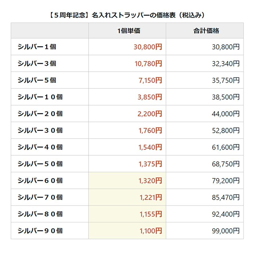The height and width of the screenshot is (254, 254).
Task: Click the 7,150円 unit price cell
Action: pos(150,80)
